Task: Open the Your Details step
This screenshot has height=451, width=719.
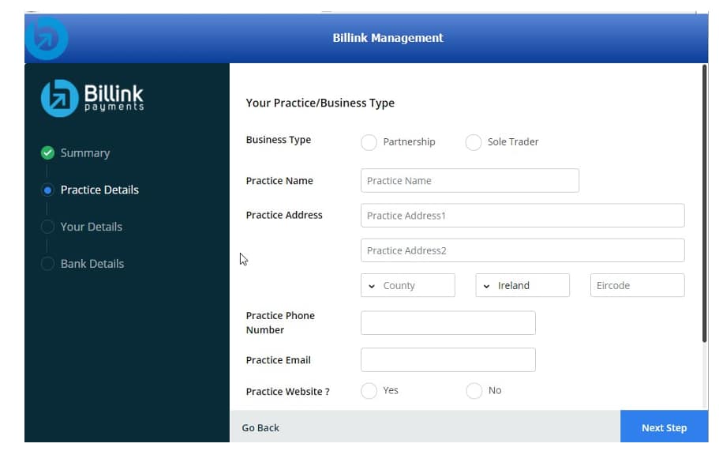Action: 92,227
